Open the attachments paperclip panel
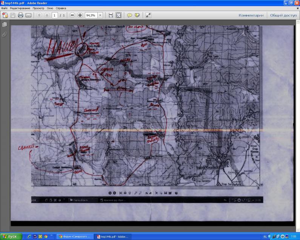Screen dimensions: 300x240 [5, 34]
